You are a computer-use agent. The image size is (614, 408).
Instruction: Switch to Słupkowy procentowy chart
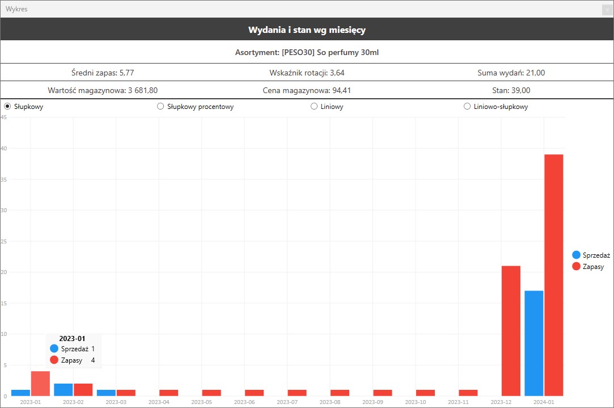[160, 106]
